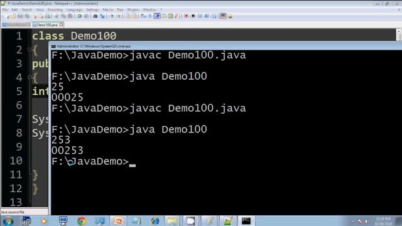
Task: Open Internet Explorer from the taskbar
Action: [155, 221]
